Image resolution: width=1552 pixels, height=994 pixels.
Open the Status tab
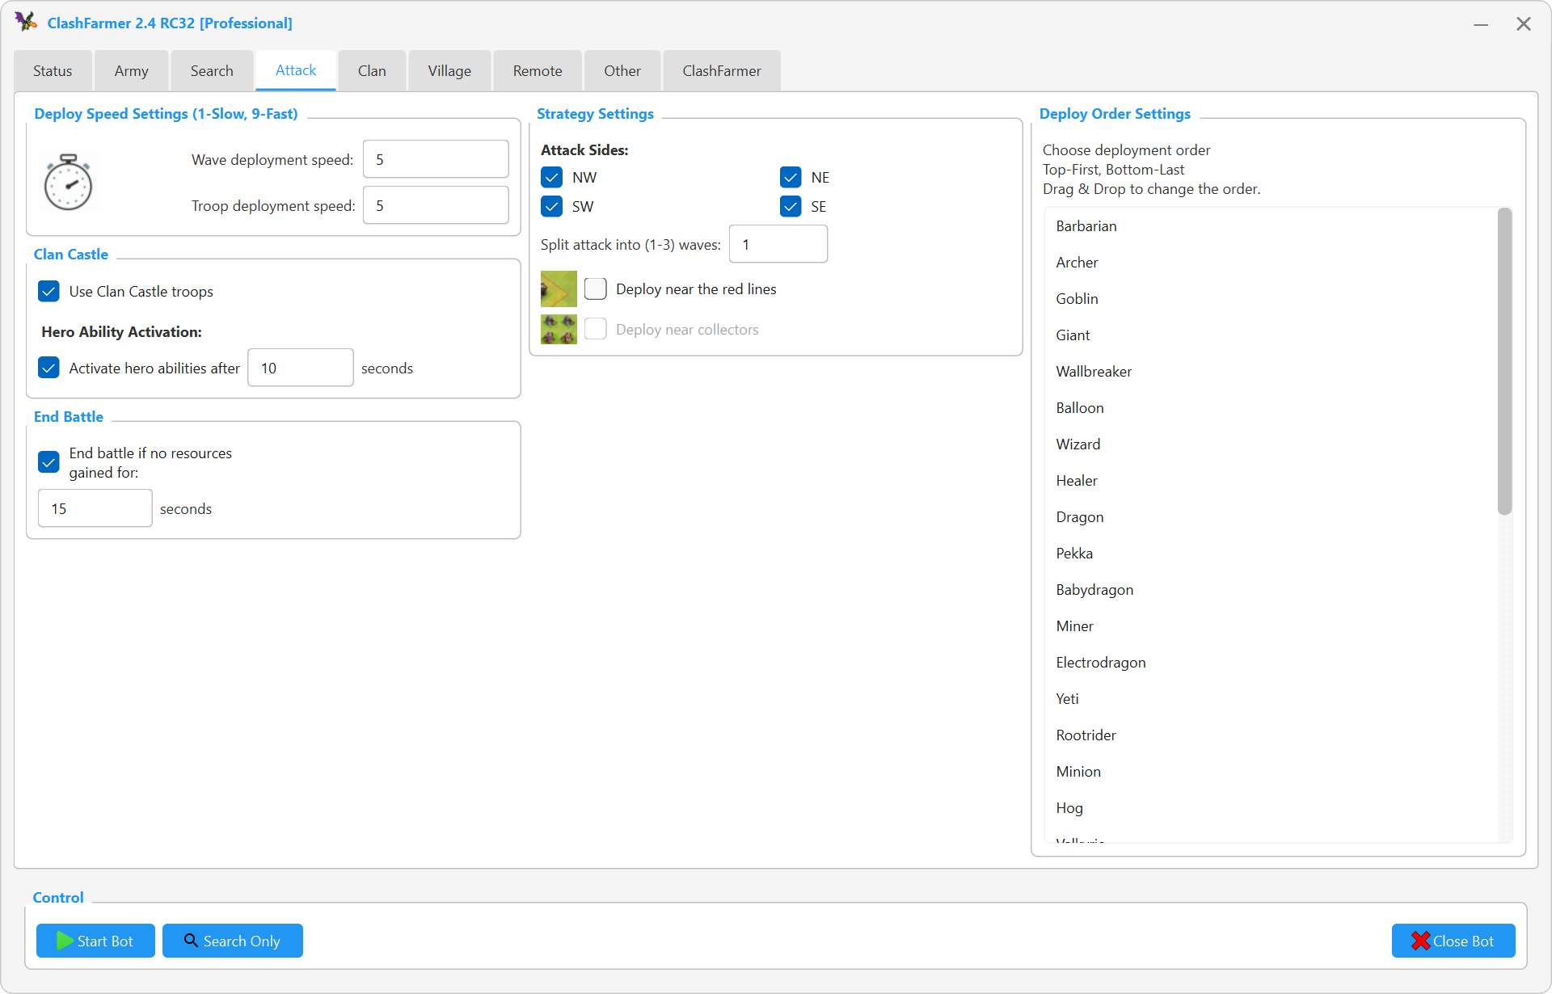53,71
